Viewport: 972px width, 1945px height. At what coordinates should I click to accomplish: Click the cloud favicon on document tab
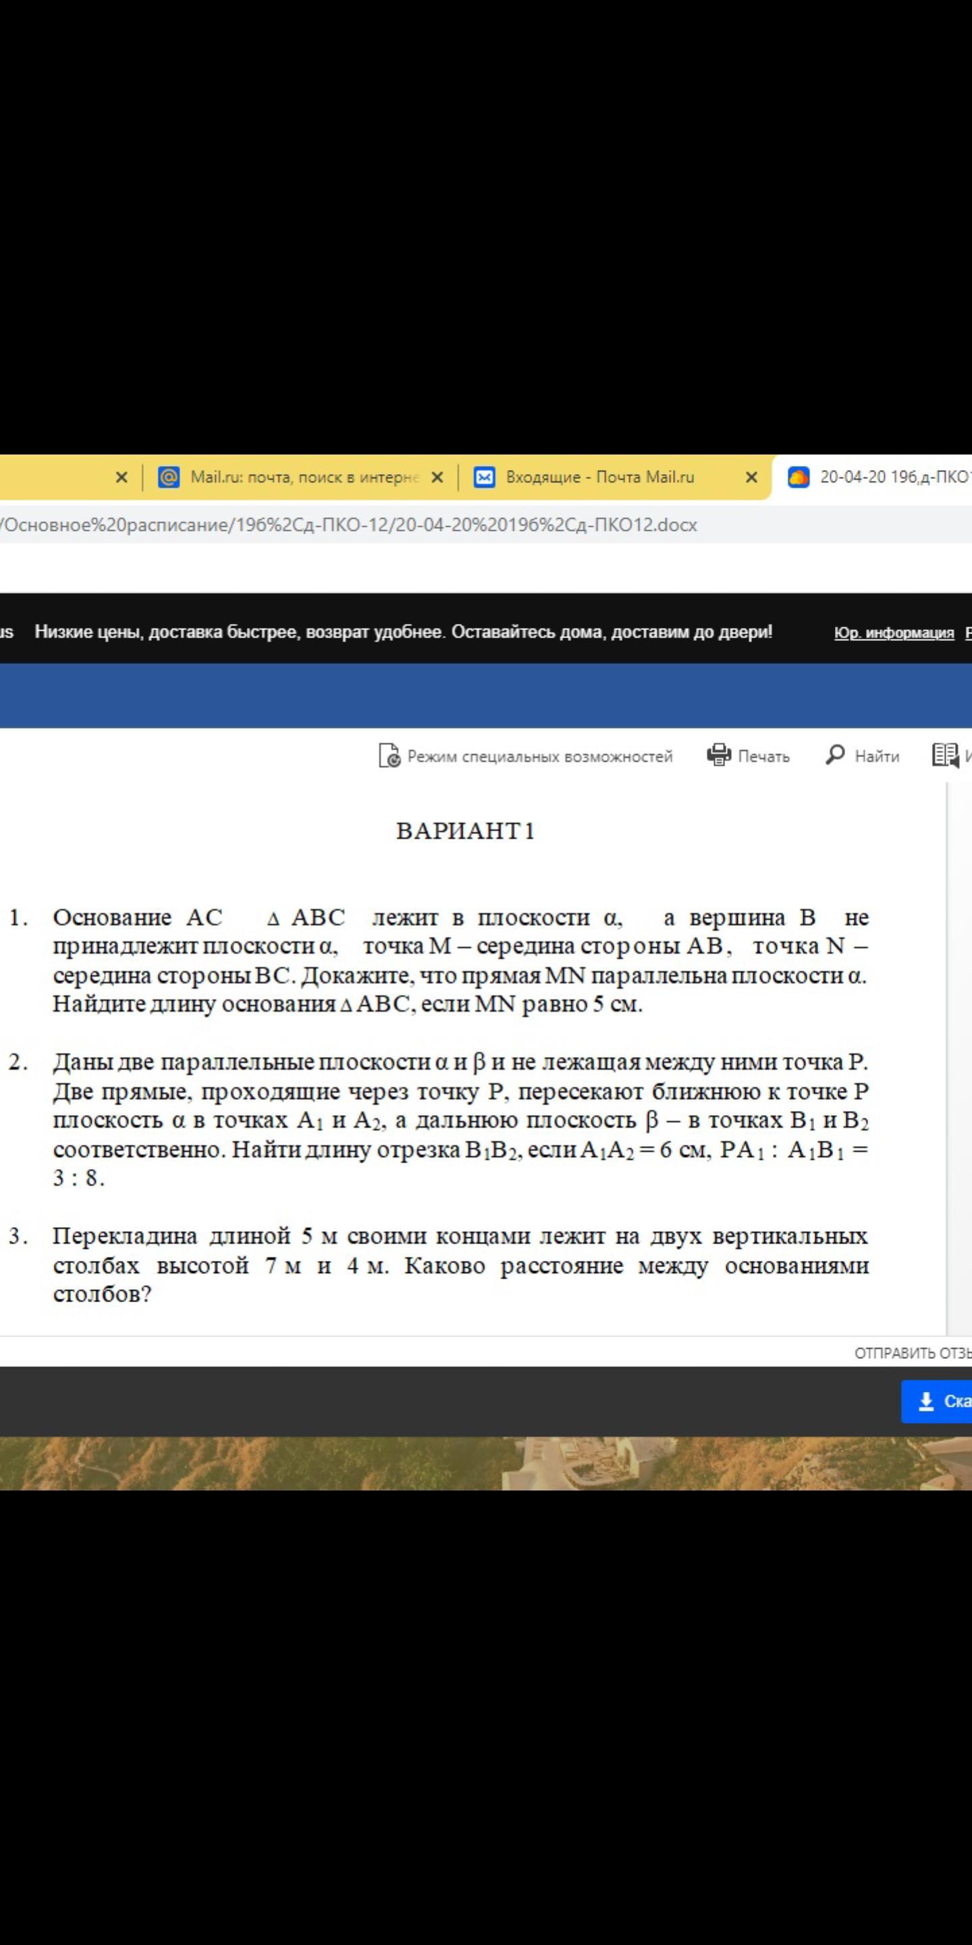(799, 477)
